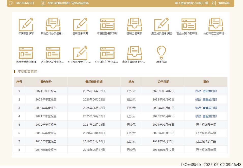Click 已上报纸质年报 in the 2017 row
The height and width of the screenshot is (168, 243).
click(206, 150)
